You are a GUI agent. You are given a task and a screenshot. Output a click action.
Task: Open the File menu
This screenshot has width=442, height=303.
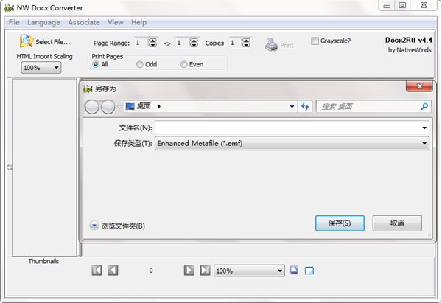pos(14,22)
